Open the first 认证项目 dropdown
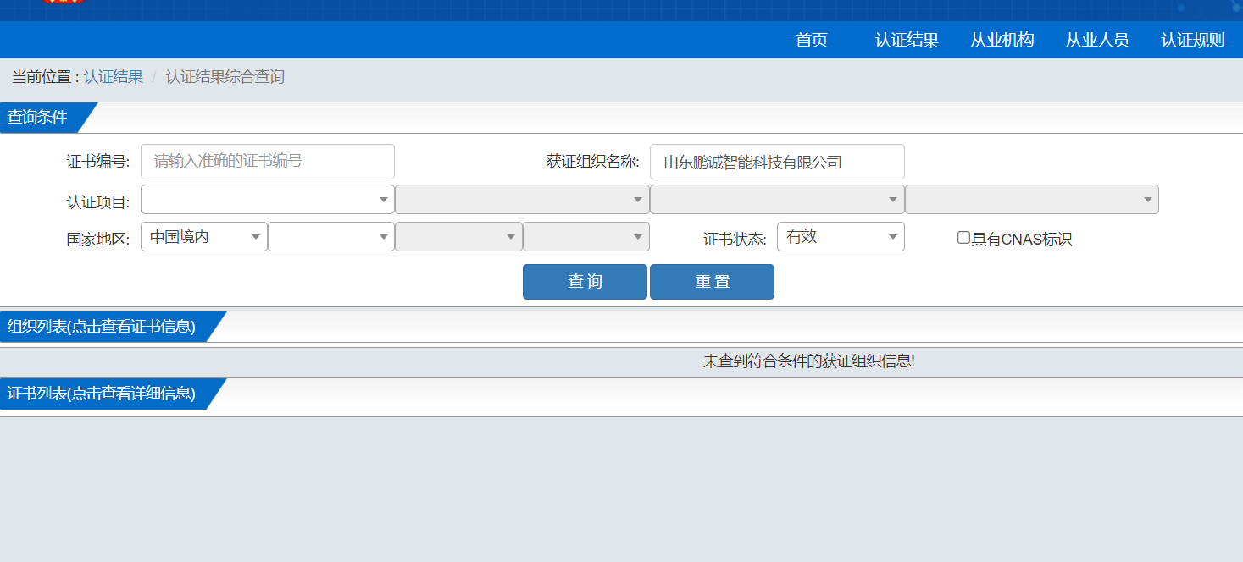 (268, 200)
